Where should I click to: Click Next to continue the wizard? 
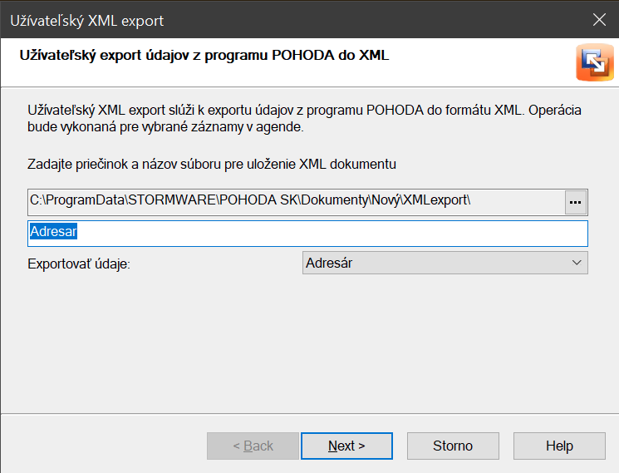[x=346, y=446]
